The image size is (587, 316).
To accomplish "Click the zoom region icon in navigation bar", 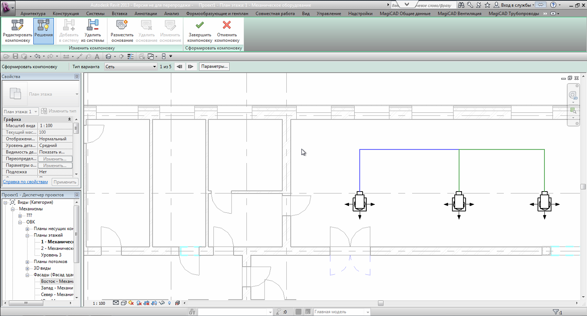I will [573, 110].
